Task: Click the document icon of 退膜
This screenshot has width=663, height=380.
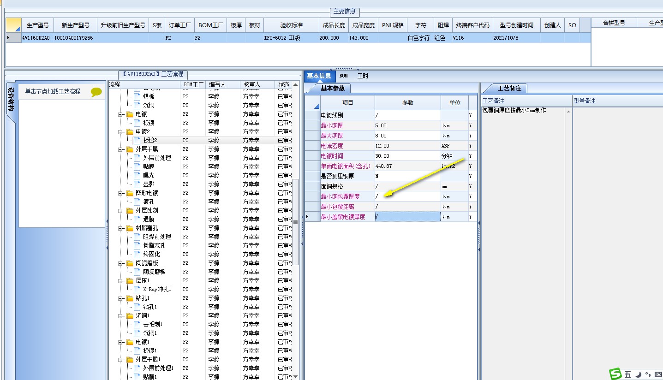Action: [x=137, y=220]
